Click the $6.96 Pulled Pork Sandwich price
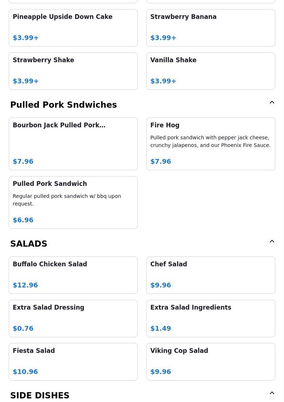This screenshot has width=284, height=402. 23,220
